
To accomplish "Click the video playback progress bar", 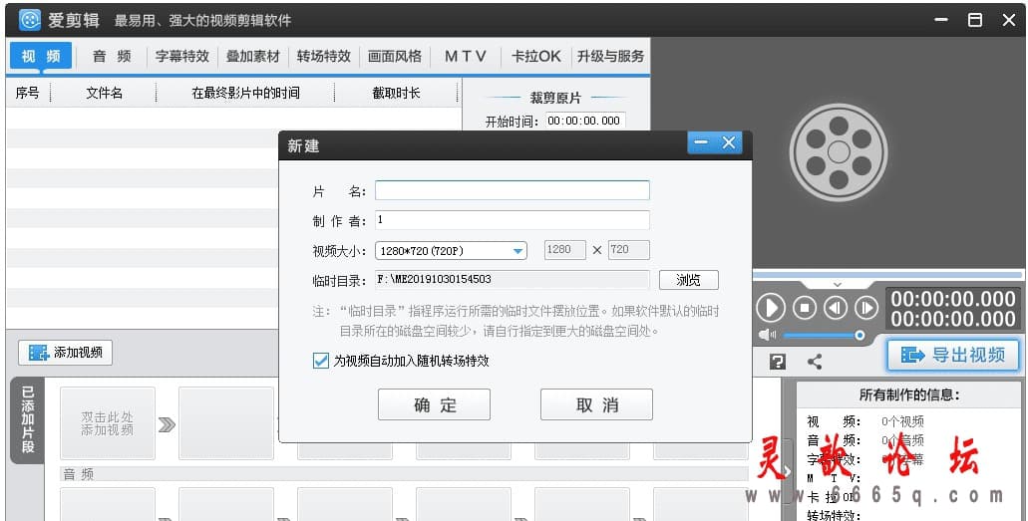I will point(887,275).
